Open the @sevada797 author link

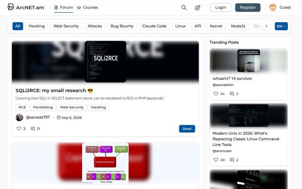coord(38,117)
